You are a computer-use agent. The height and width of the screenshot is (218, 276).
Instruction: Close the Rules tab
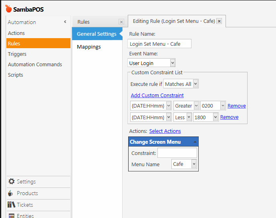coord(121,22)
